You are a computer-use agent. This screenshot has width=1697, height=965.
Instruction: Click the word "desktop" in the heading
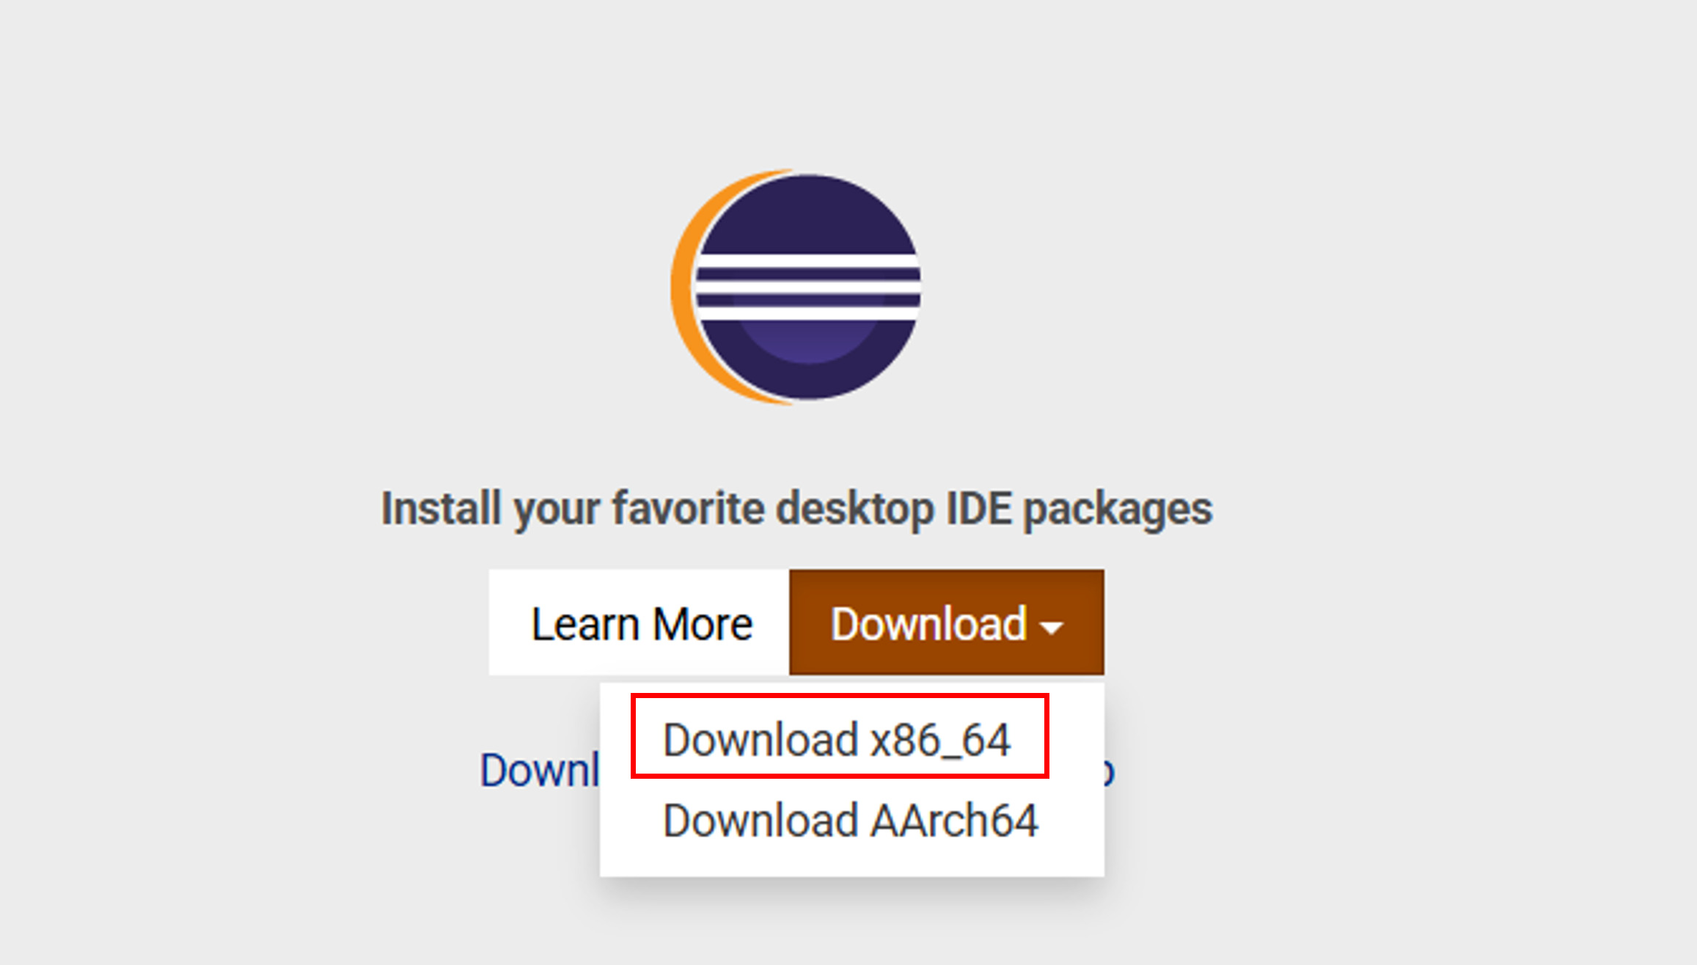point(855,509)
